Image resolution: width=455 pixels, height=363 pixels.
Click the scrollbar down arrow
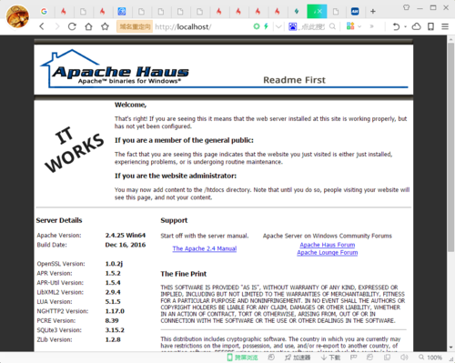pos(450,348)
